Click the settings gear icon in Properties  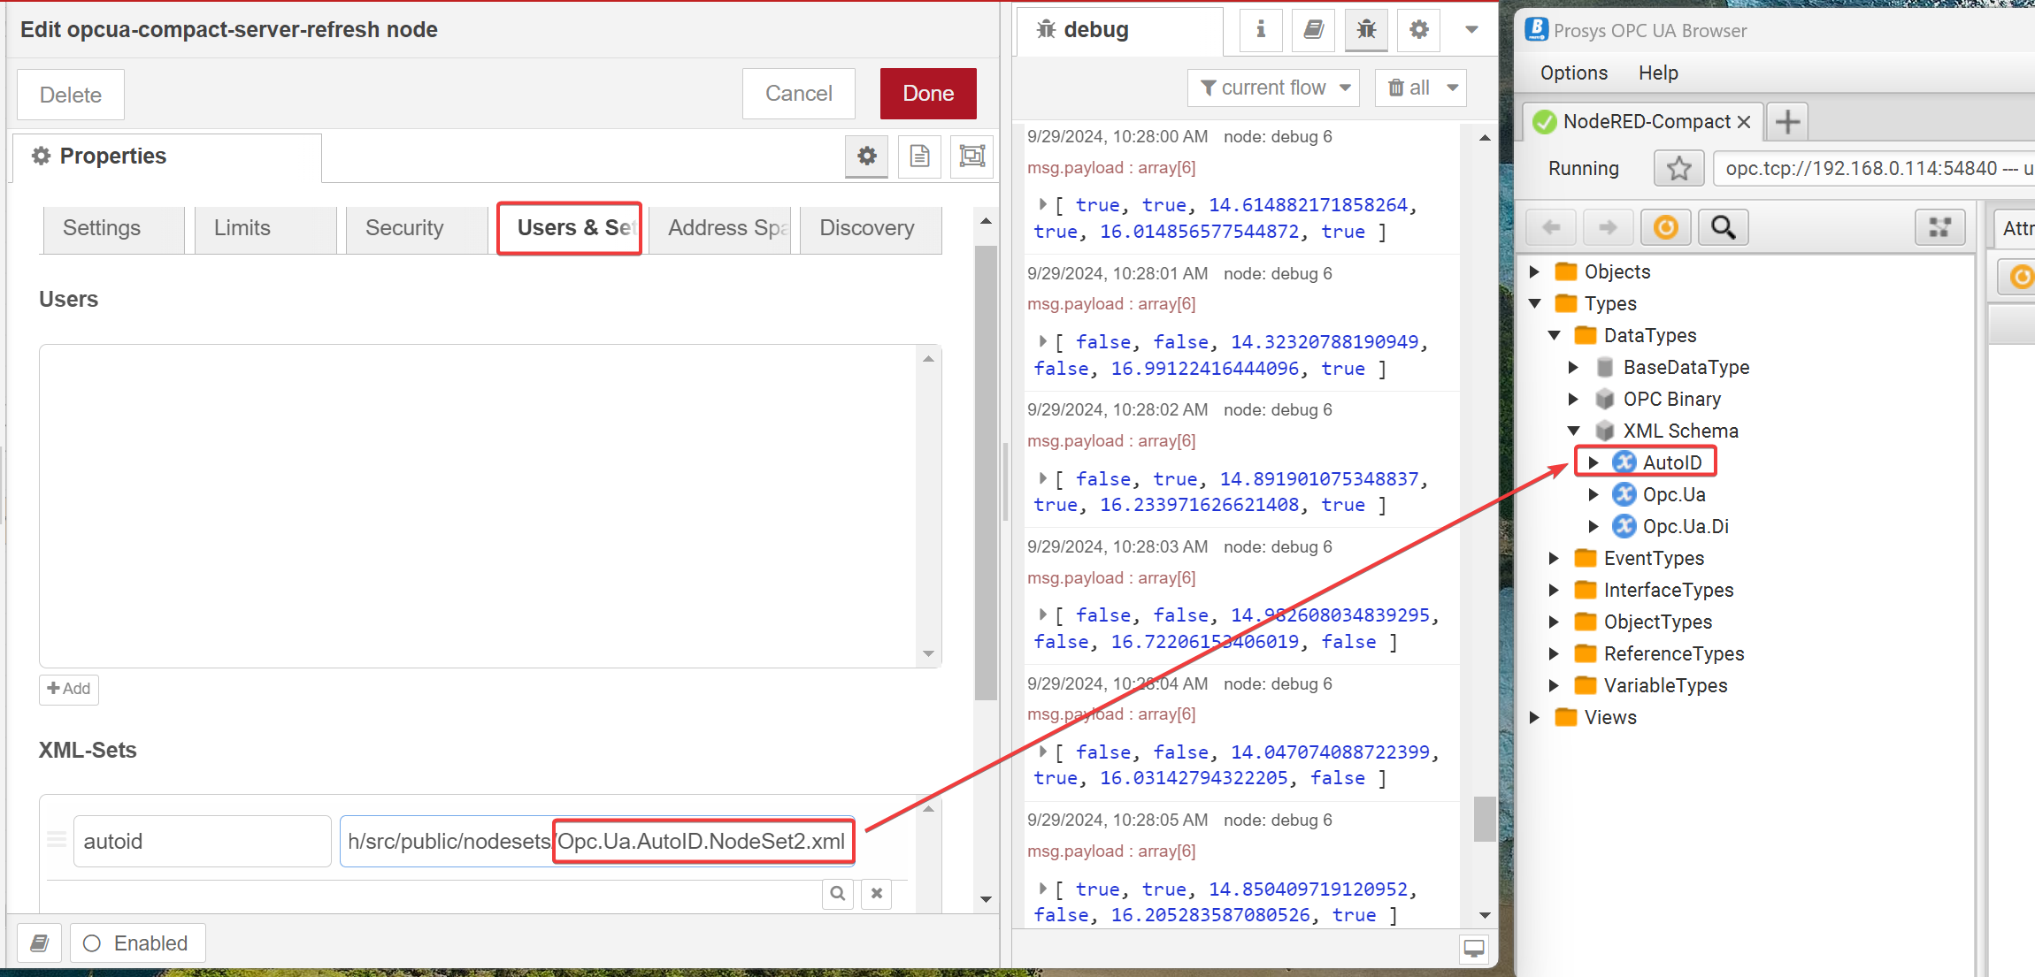point(867,156)
